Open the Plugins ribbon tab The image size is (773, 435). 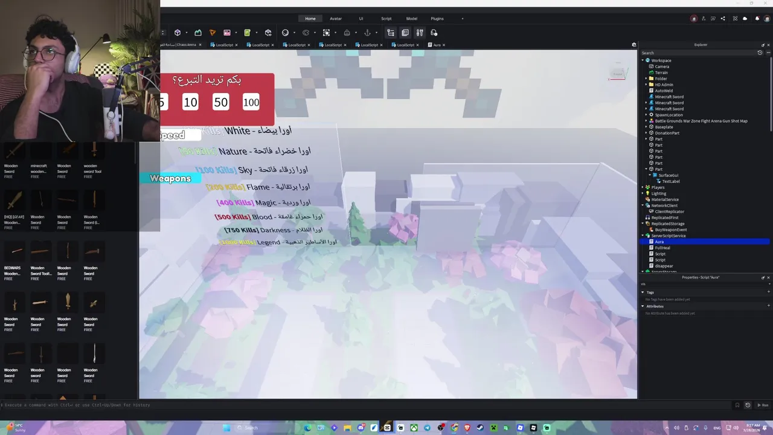pyautogui.click(x=437, y=19)
